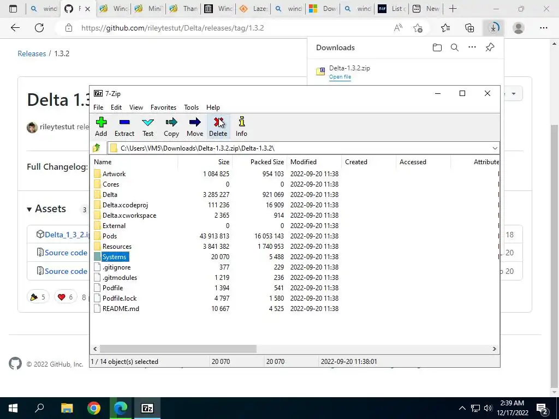The image size is (559, 419).
Task: Open Chrome from the taskbar
Action: click(x=94, y=408)
